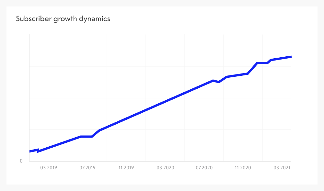The image size is (324, 191).
Task: Click the line's local peak just before the dip
Action: tap(213, 80)
